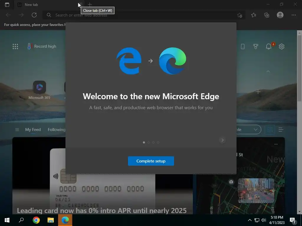Click the browser Back arrow
The width and height of the screenshot is (302, 226).
(x=8, y=15)
